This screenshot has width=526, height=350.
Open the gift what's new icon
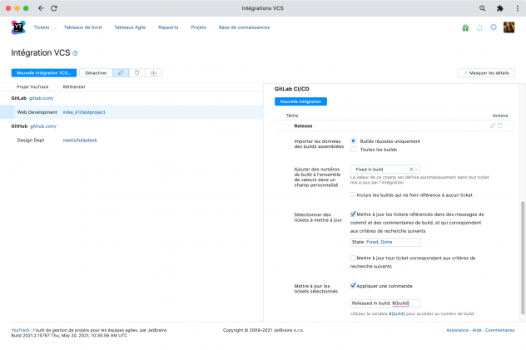[x=465, y=27]
